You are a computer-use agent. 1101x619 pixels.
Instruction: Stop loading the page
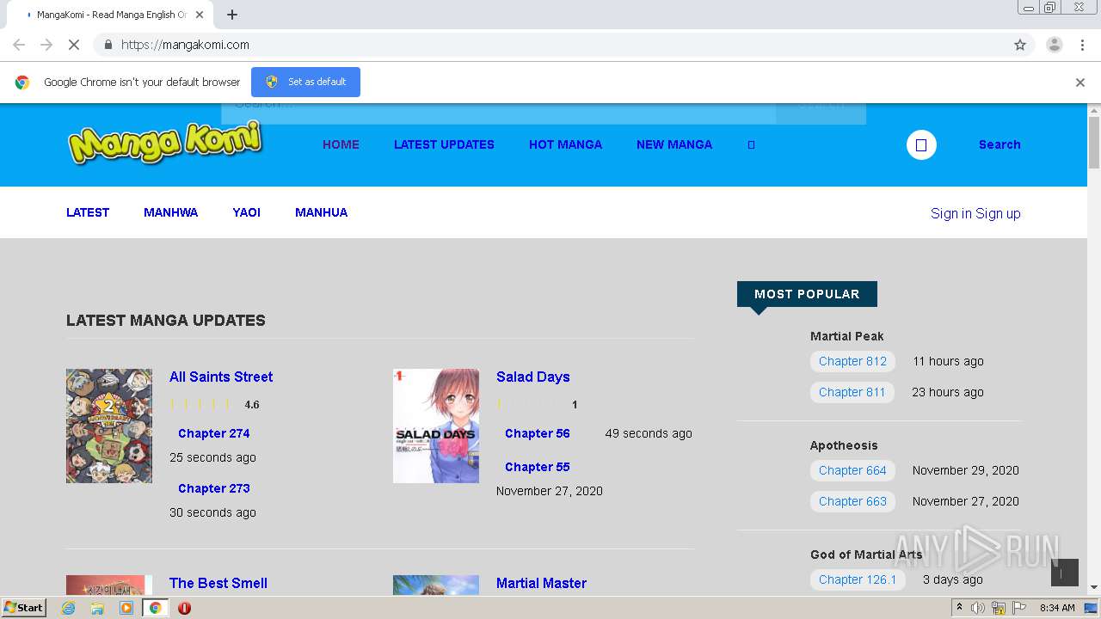coord(74,45)
